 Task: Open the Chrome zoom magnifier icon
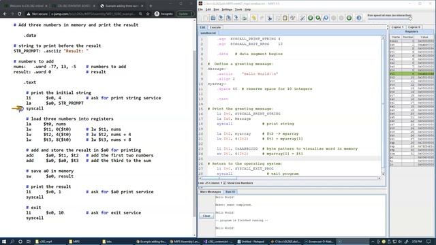(140, 14)
